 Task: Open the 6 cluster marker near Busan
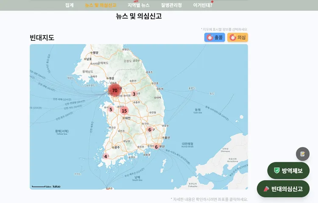156,147
